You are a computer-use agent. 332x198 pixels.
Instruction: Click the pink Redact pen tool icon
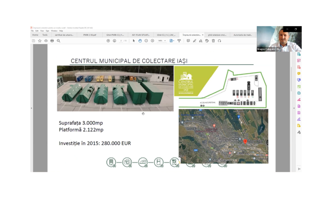tap(299, 100)
